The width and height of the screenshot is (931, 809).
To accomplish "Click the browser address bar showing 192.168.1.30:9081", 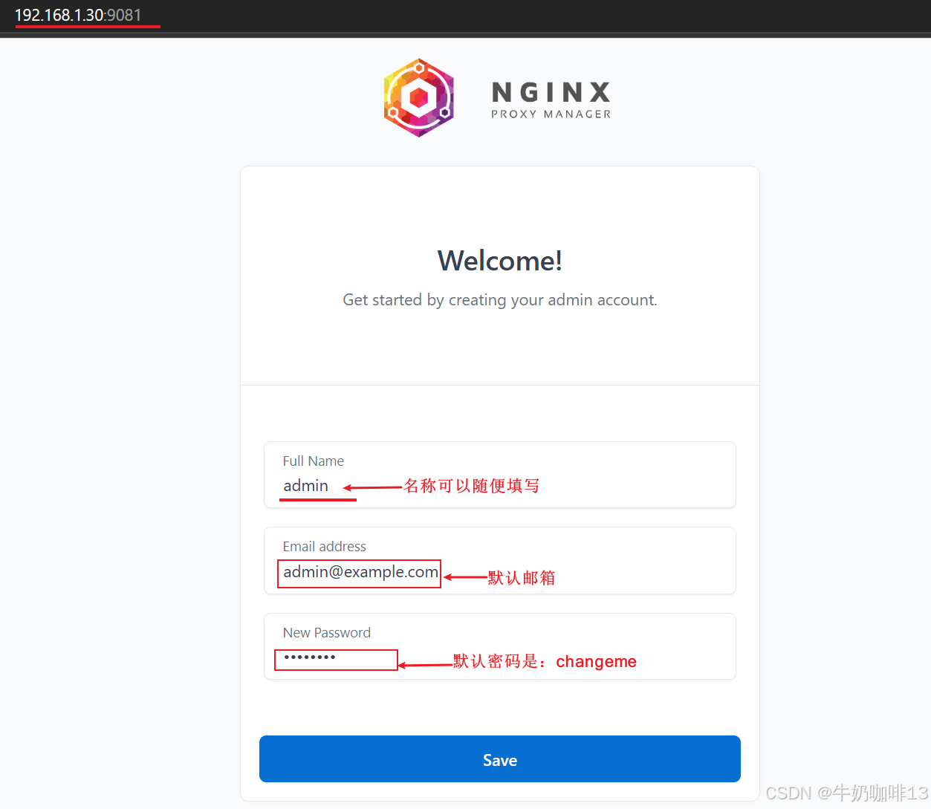I will 78,15.
